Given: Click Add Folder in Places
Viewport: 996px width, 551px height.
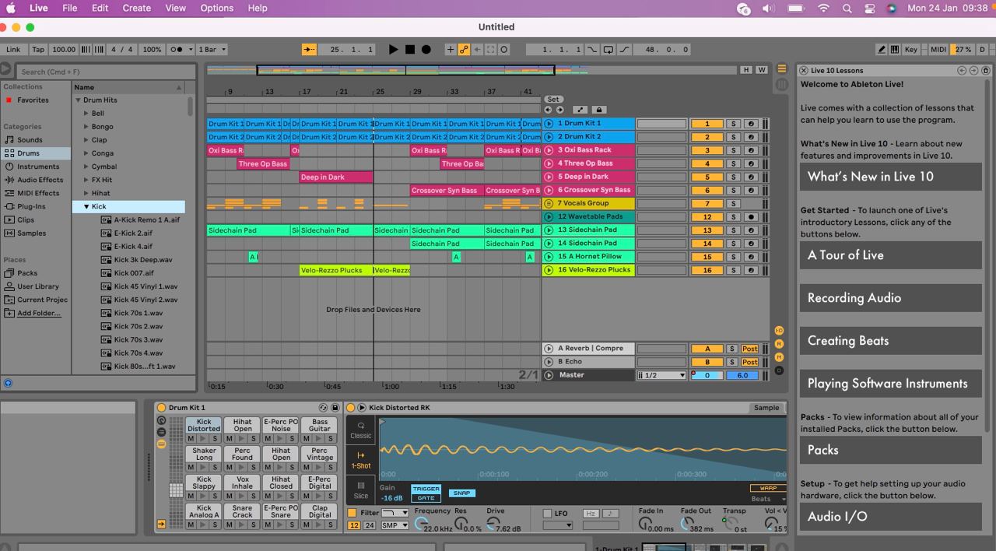Looking at the screenshot, I should pos(39,313).
